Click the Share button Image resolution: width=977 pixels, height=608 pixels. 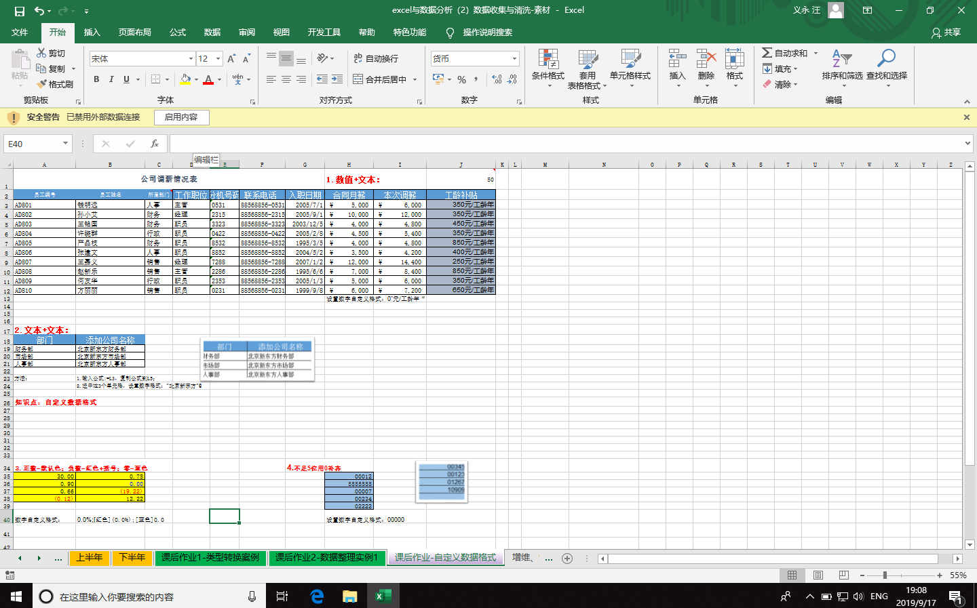(946, 33)
